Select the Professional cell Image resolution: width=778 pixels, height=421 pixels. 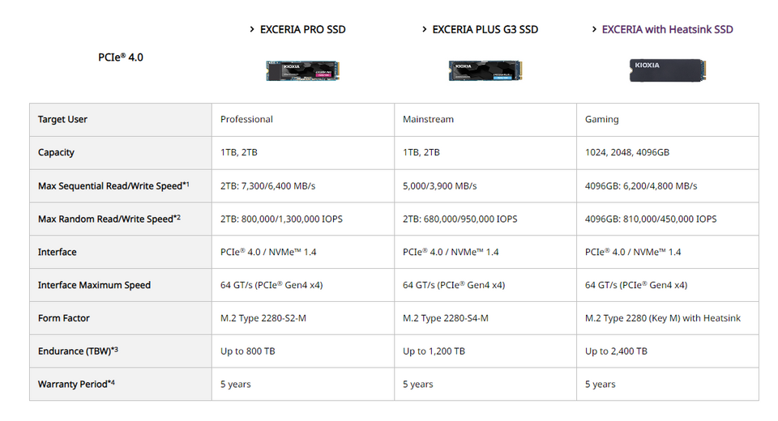303,120
